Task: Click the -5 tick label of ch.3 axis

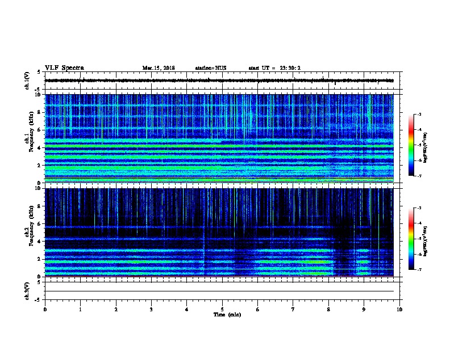Action: click(x=37, y=300)
